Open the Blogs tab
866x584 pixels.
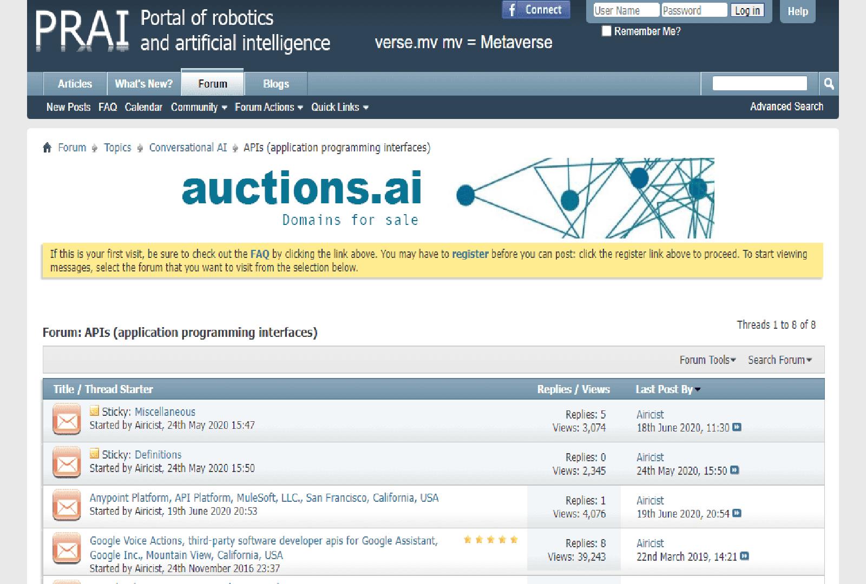tap(275, 84)
